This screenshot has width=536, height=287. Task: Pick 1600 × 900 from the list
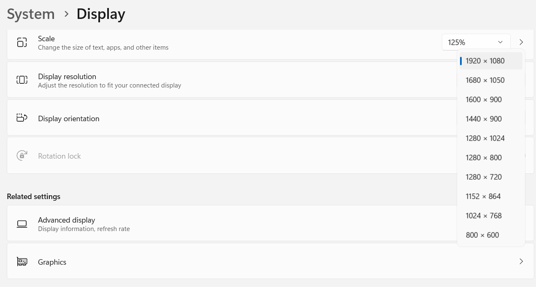coord(484,100)
